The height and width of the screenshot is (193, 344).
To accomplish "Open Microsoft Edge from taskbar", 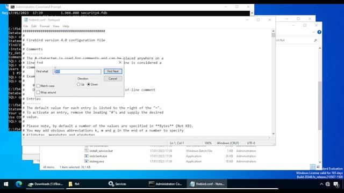I will [19, 184].
